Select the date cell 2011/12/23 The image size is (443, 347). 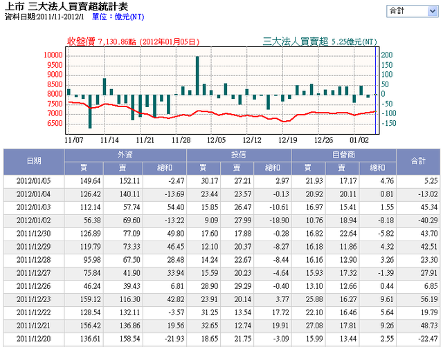coord(34,299)
